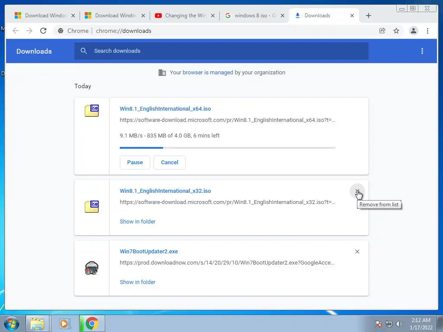Close the YouTube tab
This screenshot has width=443, height=332.
coord(213,16)
